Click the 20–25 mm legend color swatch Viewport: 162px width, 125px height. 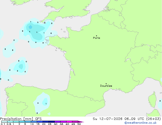tap(46, 122)
